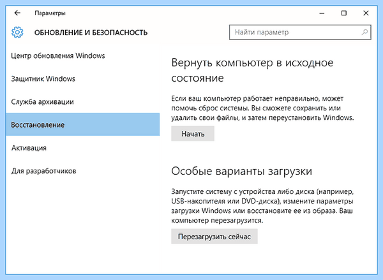
Task: Click 'Особые варианты загрузки' heading
Action: tap(241, 171)
